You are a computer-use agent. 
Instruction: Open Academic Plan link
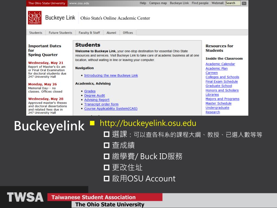point(217,68)
